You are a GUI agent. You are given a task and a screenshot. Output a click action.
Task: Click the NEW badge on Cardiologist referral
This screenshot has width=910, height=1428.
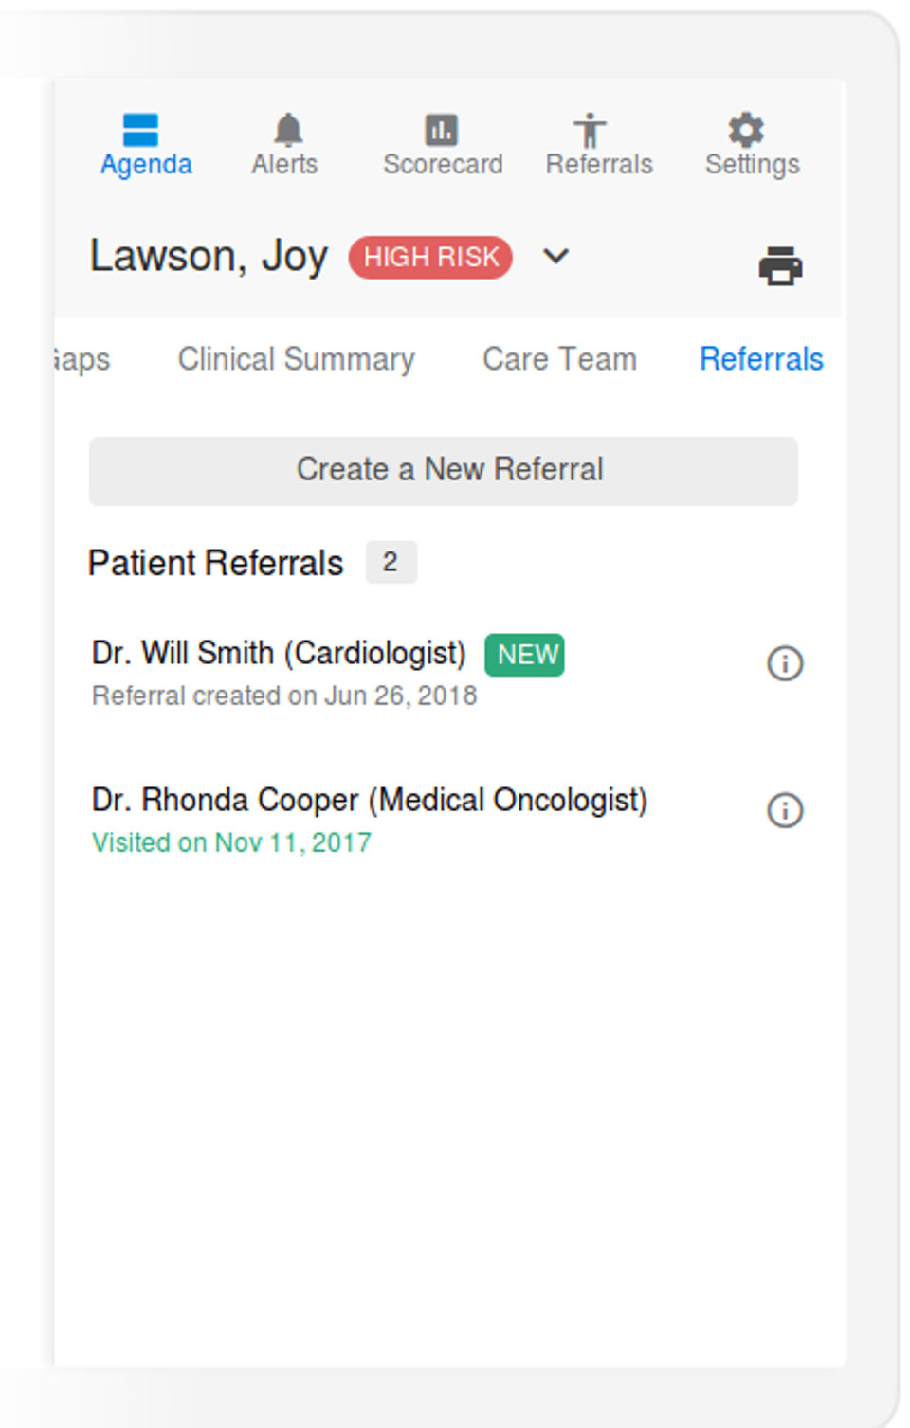tap(524, 655)
